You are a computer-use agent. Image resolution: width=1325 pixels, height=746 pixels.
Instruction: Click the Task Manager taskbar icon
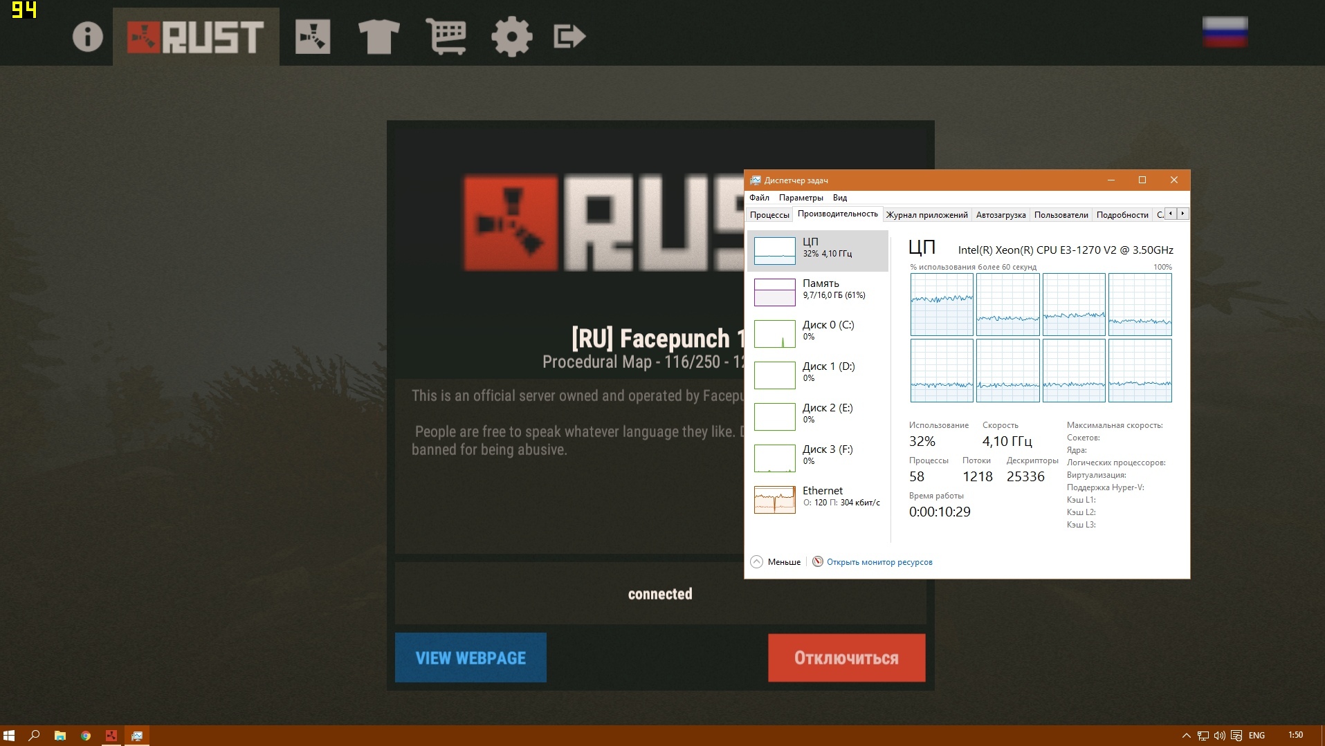pos(137,736)
